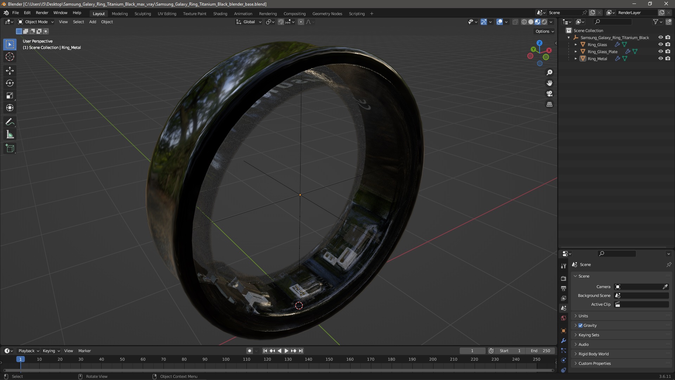Click the End frame field

[541, 351]
